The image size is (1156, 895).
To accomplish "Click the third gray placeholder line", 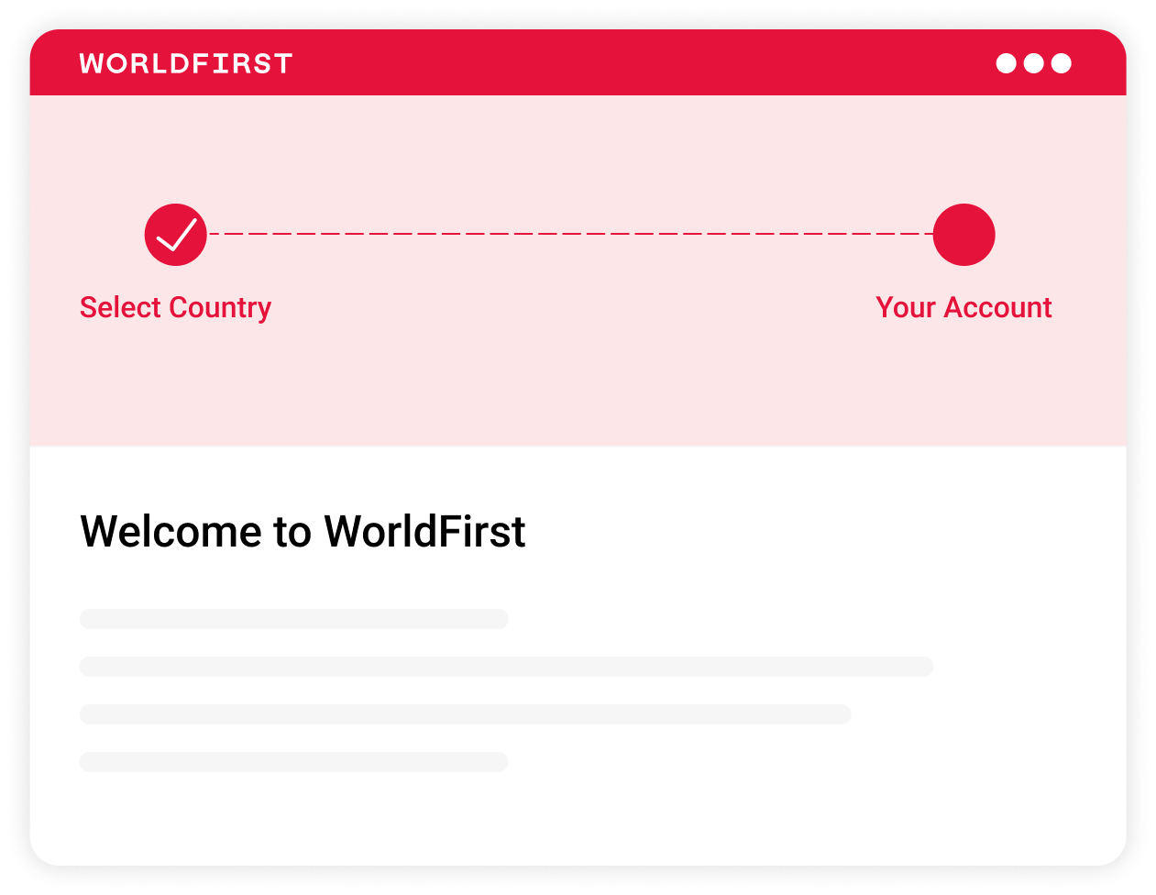I will pyautogui.click(x=465, y=714).
